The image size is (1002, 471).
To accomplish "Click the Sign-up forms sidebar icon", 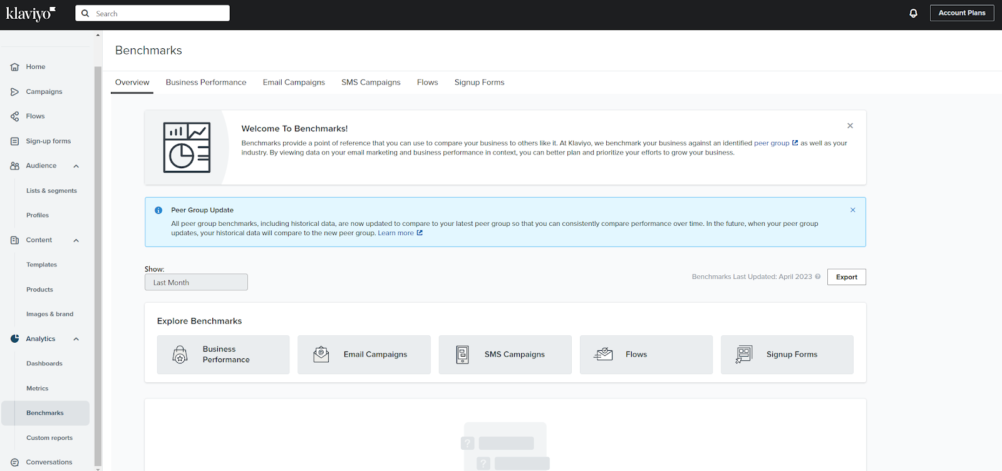I will 15,141.
